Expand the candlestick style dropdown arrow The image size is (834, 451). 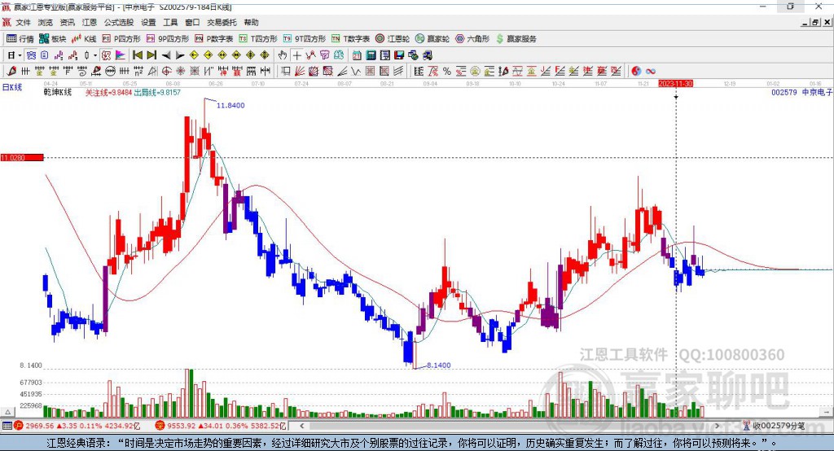[95, 55]
